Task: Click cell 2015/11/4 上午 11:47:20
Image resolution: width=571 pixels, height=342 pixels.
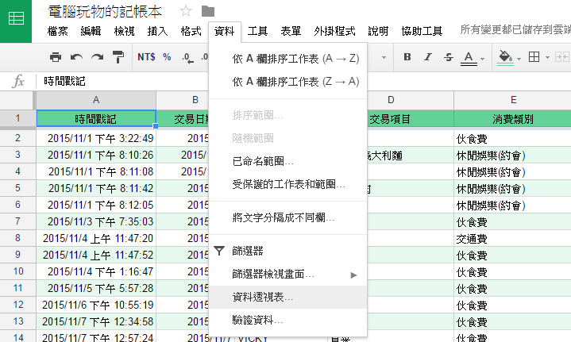Action: (96, 238)
